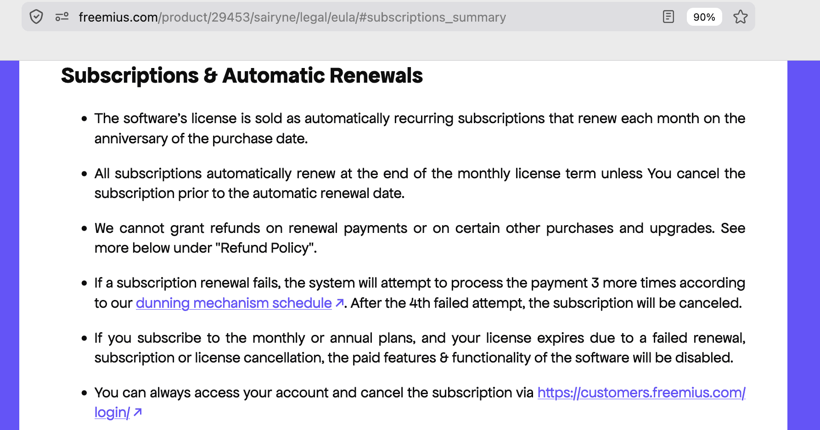Open the dunning mechanism schedule link
Screen dimensions: 820x430
(x=234, y=303)
